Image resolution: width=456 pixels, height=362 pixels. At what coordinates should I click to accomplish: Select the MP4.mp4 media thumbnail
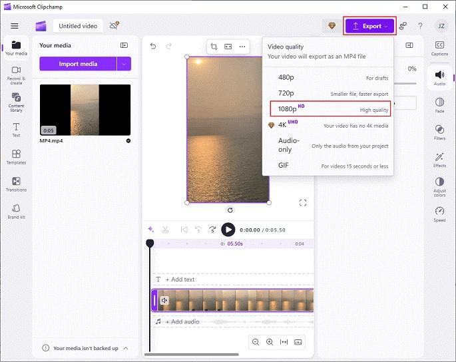click(85, 110)
